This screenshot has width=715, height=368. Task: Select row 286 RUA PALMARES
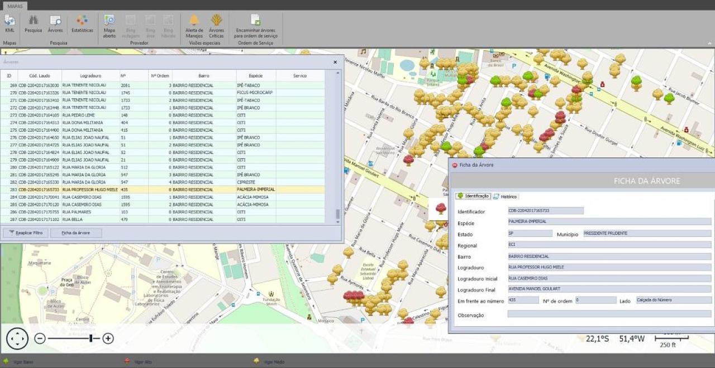(x=163, y=212)
